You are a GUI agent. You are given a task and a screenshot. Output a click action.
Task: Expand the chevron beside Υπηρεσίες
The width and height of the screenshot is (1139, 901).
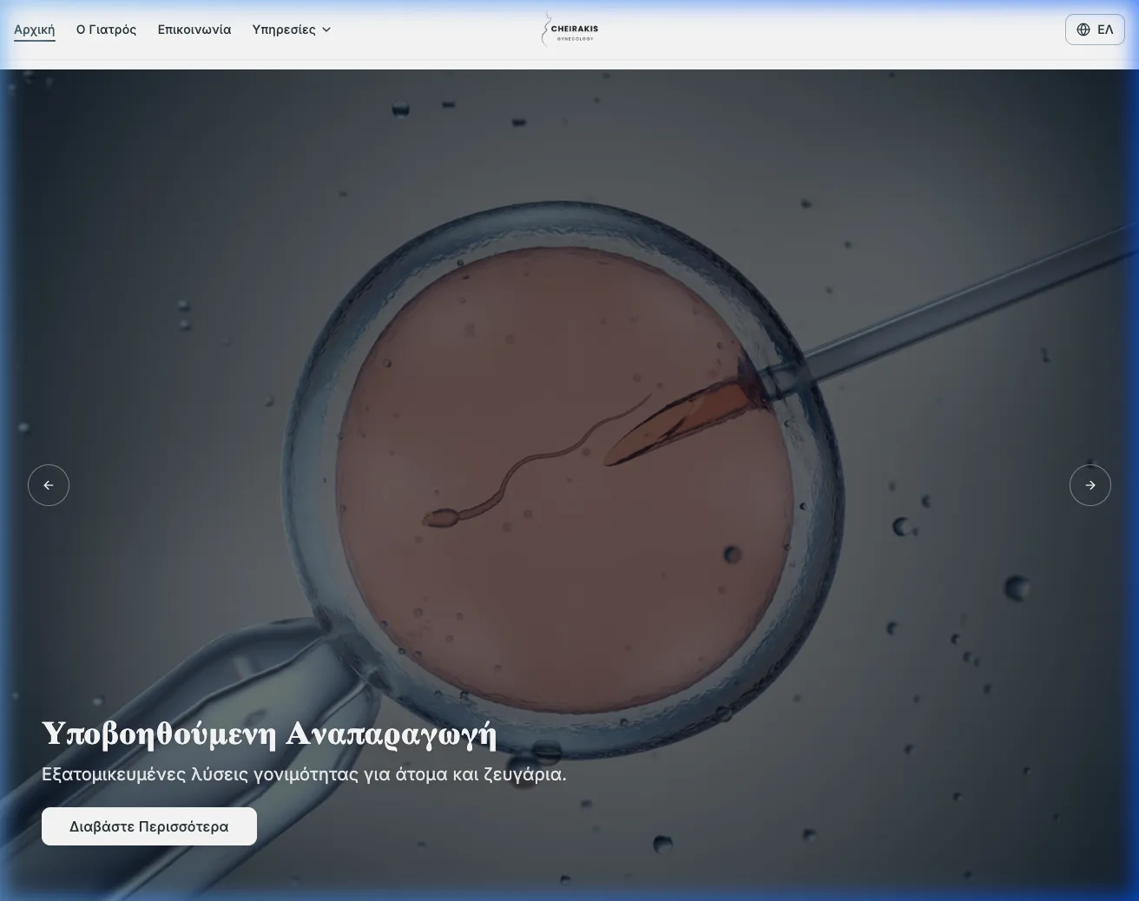[x=326, y=30]
